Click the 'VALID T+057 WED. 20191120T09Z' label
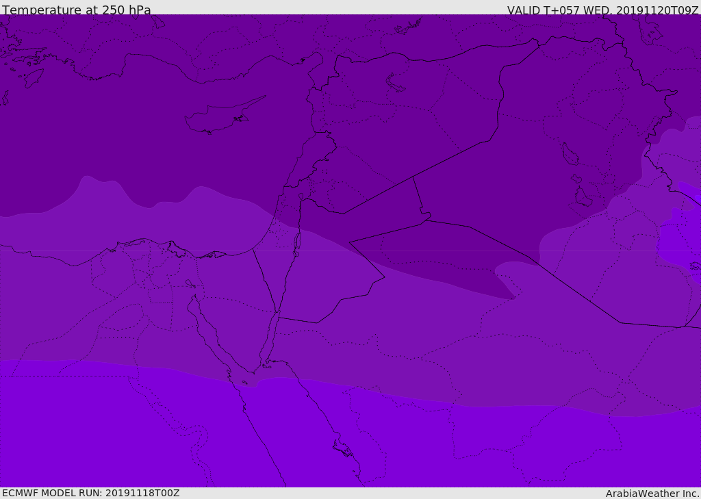This screenshot has width=701, height=499. pos(602,10)
